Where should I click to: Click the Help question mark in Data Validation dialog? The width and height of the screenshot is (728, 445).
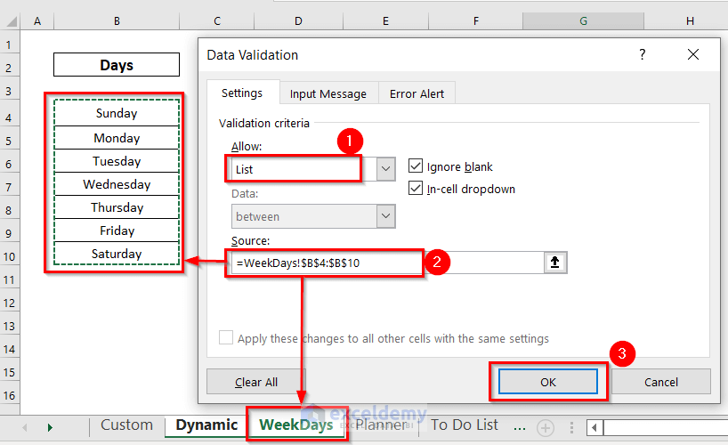coord(642,54)
